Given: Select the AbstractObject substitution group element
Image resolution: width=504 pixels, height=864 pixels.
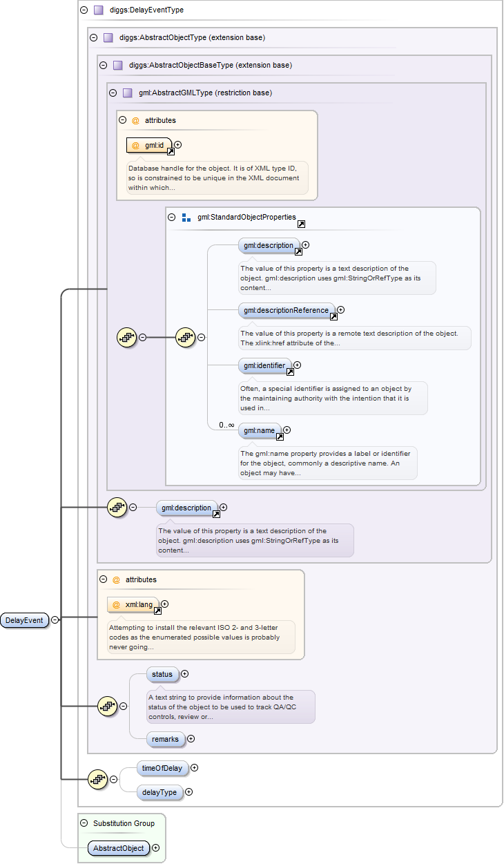Looking at the screenshot, I should point(119,848).
